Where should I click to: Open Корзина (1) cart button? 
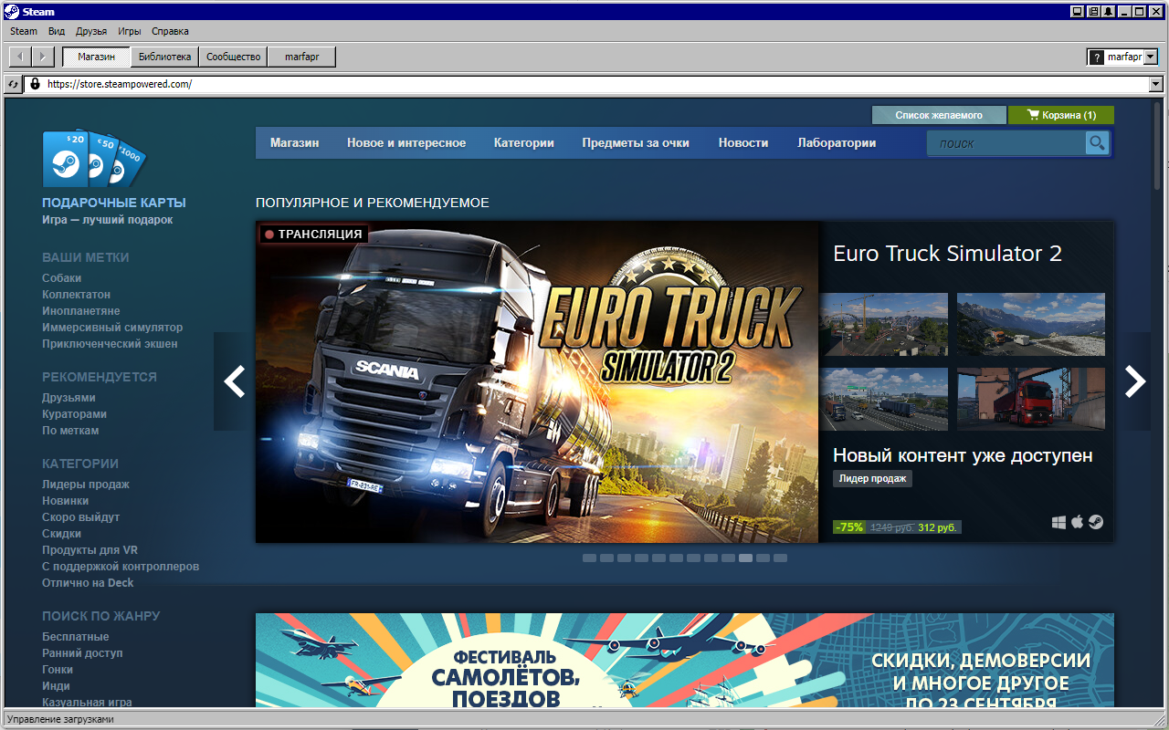point(1061,115)
